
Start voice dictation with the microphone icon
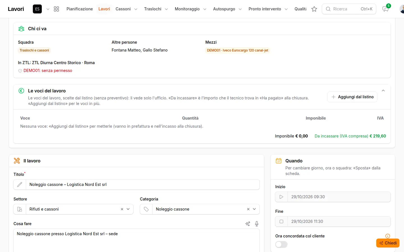(257, 224)
